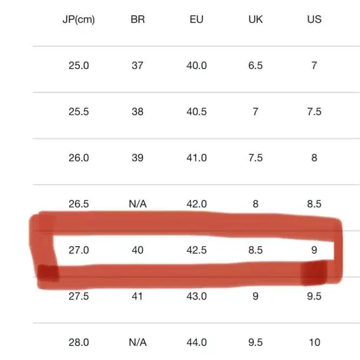Click EU size 43.0 cell

coord(196,296)
